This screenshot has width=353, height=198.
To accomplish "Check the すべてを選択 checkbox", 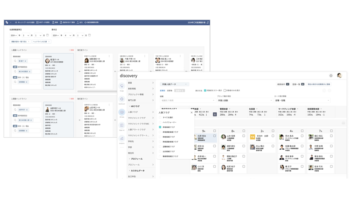I will (x=160, y=118).
